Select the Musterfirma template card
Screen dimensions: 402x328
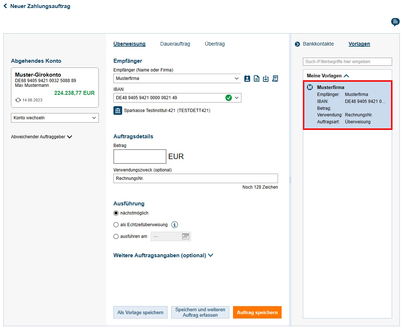coord(347,105)
